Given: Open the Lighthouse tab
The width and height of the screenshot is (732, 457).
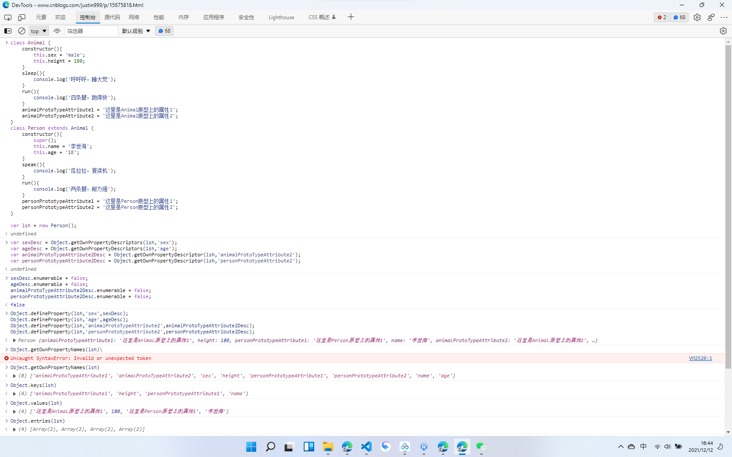Looking at the screenshot, I should (281, 17).
